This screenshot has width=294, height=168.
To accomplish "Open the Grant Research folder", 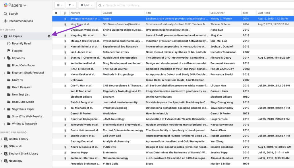I will click(22, 87).
